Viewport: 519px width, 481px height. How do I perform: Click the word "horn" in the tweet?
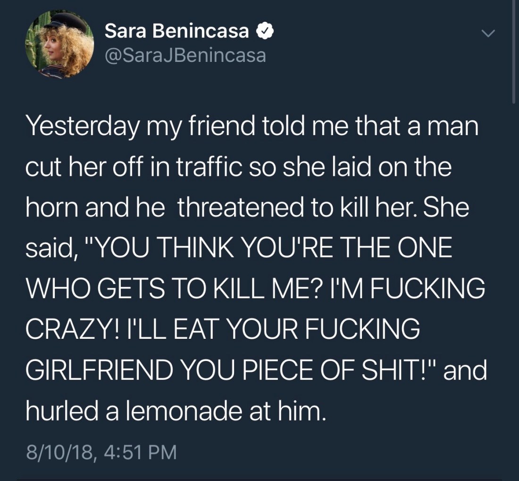click(x=52, y=208)
